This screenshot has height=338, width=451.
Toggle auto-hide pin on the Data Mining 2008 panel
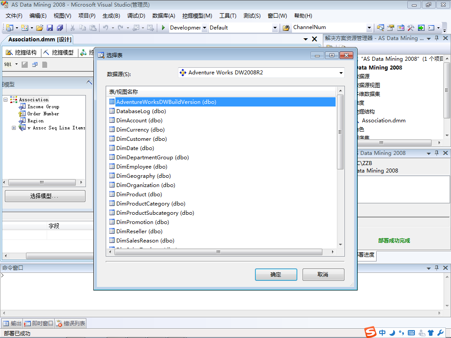tap(437, 153)
